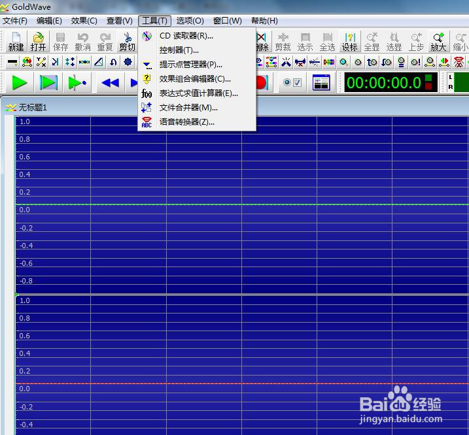Click the CD reader disc icon in Tools menu
Image resolution: width=469 pixels, height=435 pixels.
[x=147, y=36]
